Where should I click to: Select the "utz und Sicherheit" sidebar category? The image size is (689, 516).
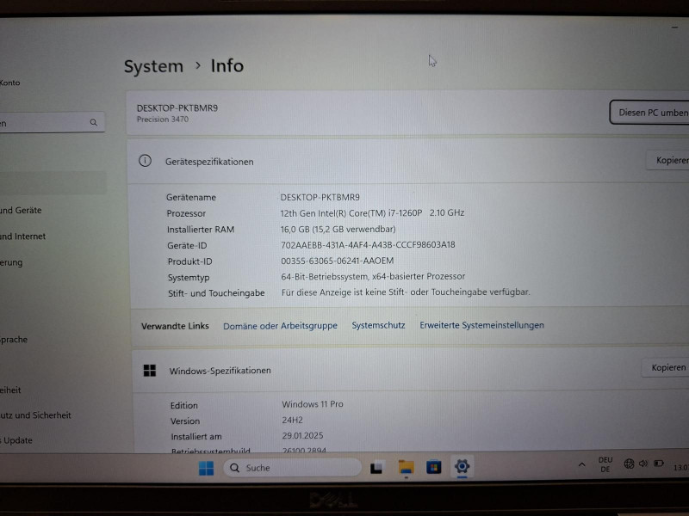coord(35,415)
